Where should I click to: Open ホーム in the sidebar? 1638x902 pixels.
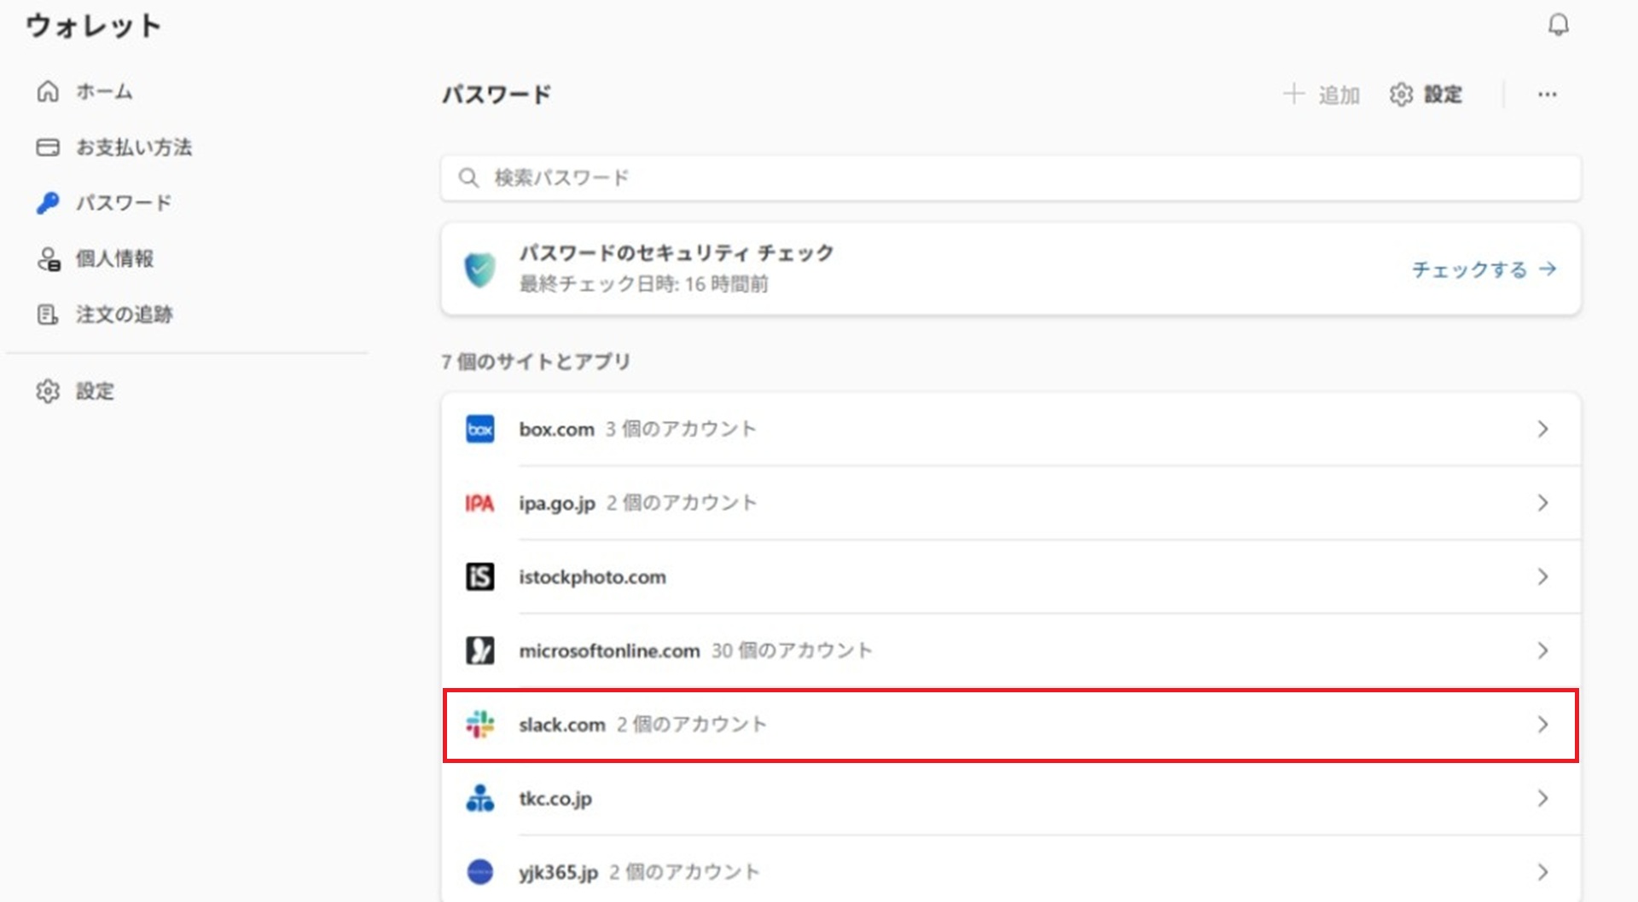point(103,91)
